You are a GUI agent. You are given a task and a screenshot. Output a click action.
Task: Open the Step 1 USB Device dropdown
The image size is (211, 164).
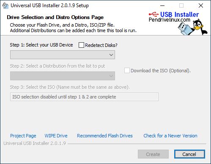tap(63, 55)
